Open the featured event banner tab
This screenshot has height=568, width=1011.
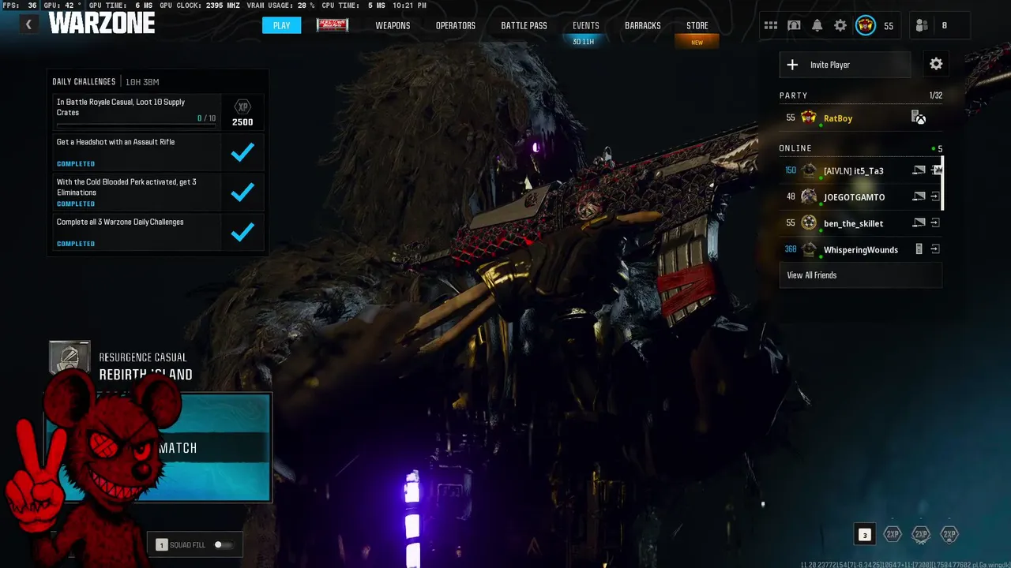tap(333, 25)
